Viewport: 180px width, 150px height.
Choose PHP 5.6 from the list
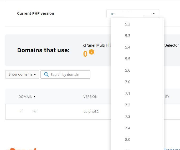coord(128,70)
